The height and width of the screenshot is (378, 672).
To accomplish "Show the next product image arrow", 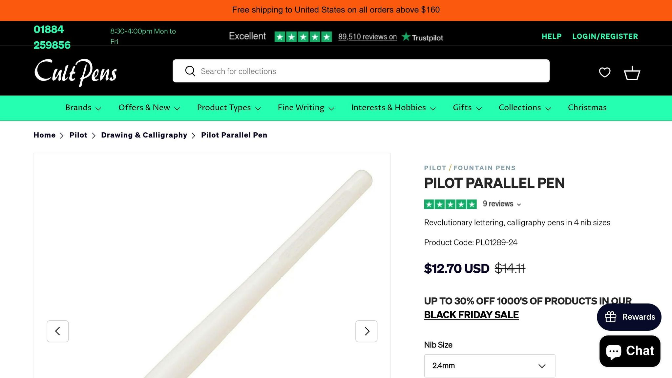I will point(367,331).
